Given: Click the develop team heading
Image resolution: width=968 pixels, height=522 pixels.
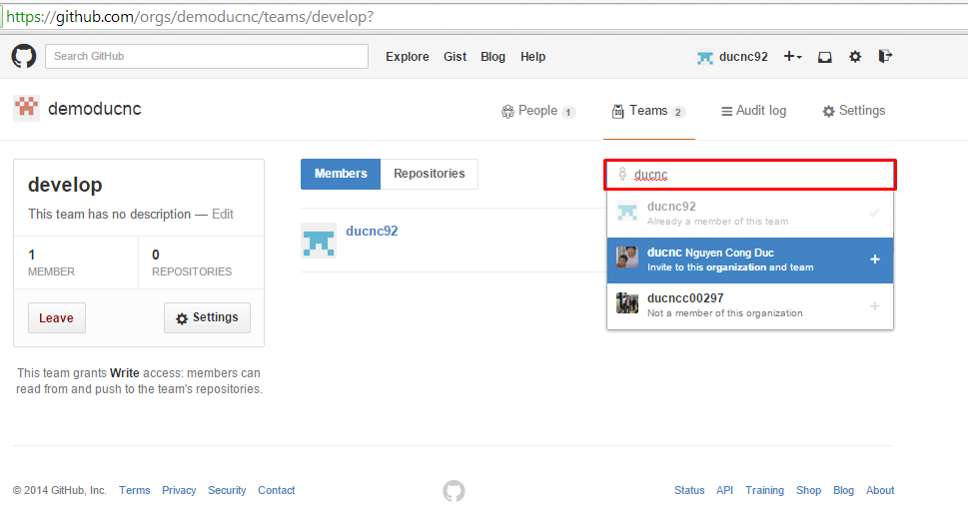Looking at the screenshot, I should coord(65,185).
